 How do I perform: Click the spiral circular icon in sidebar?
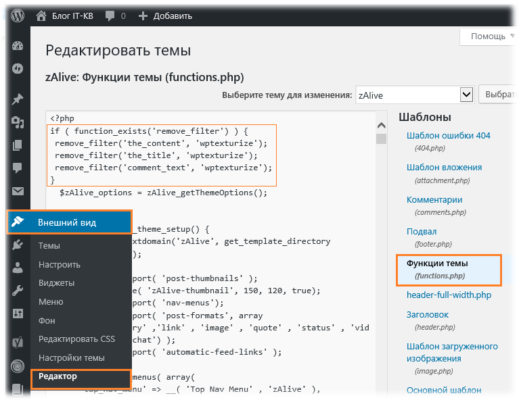18,366
